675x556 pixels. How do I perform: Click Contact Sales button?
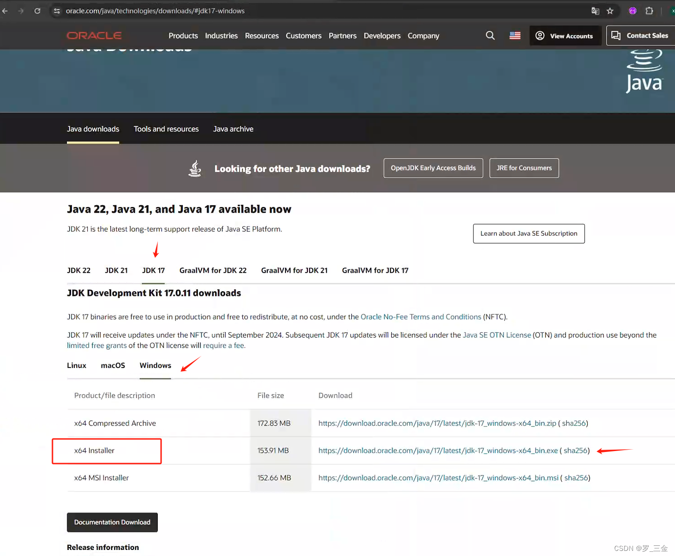(640, 36)
